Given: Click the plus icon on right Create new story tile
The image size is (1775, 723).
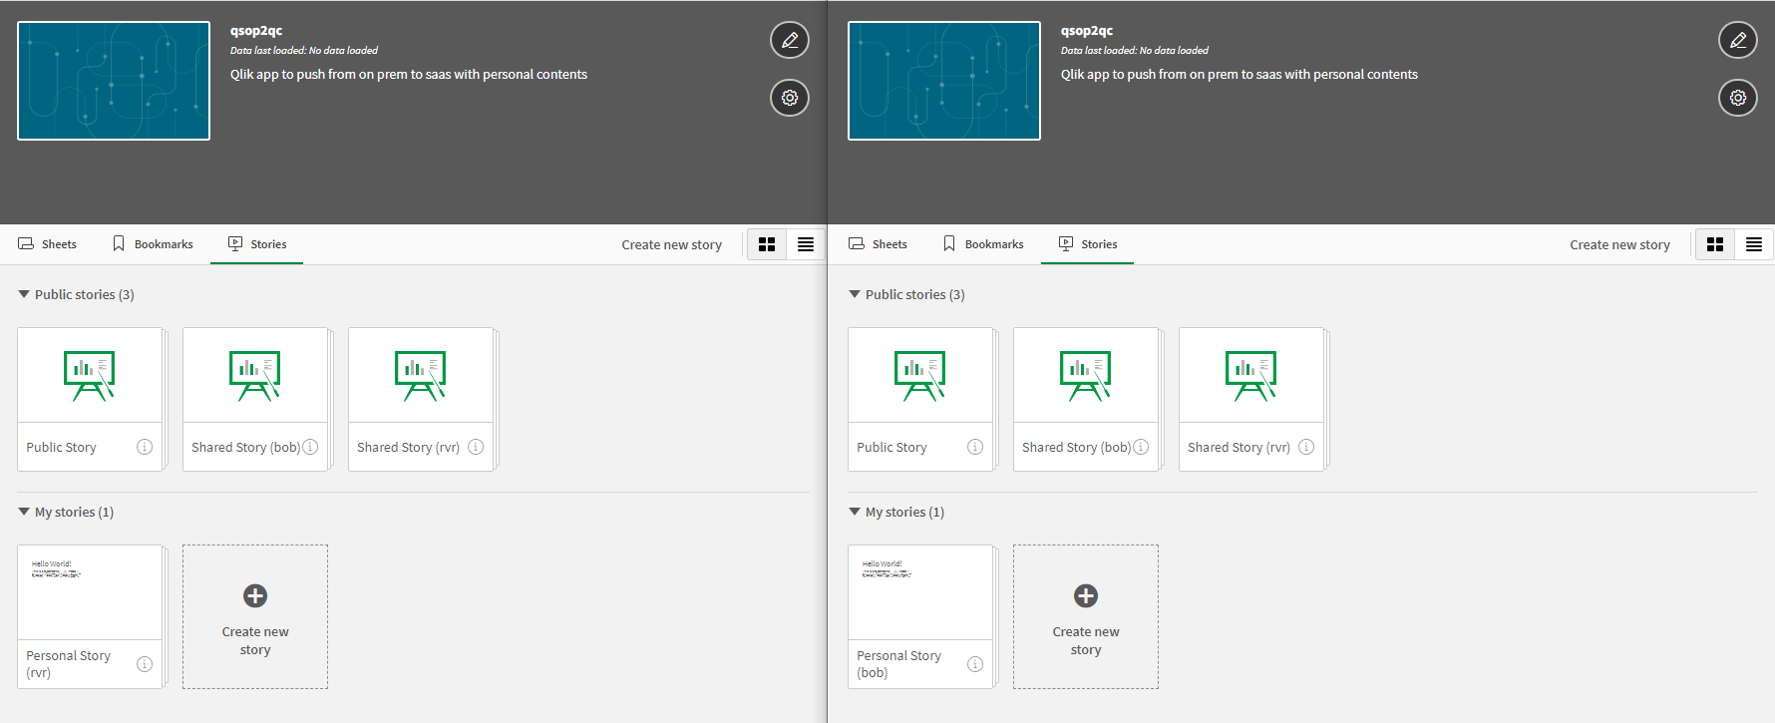Looking at the screenshot, I should coord(1086,595).
